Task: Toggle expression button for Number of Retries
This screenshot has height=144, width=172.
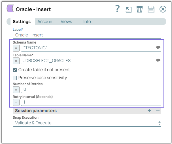Action: pos(16,89)
